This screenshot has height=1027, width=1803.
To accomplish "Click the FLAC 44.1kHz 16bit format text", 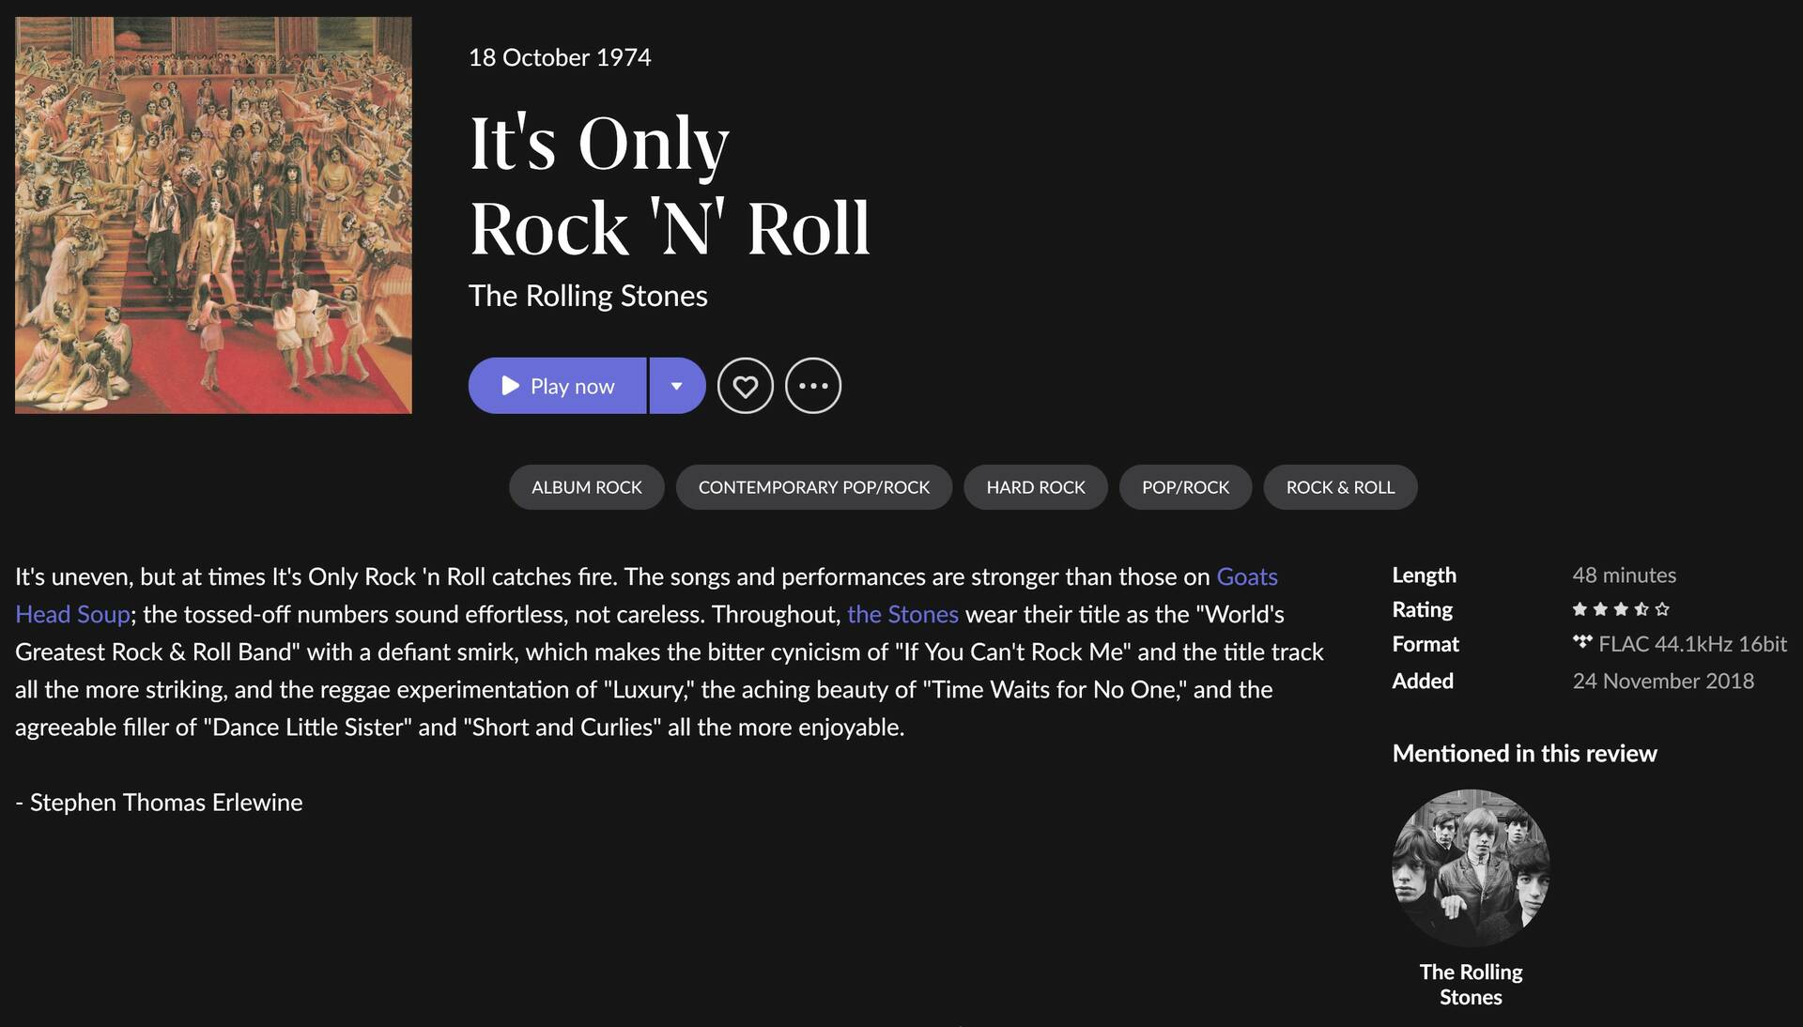I will click(x=1692, y=644).
